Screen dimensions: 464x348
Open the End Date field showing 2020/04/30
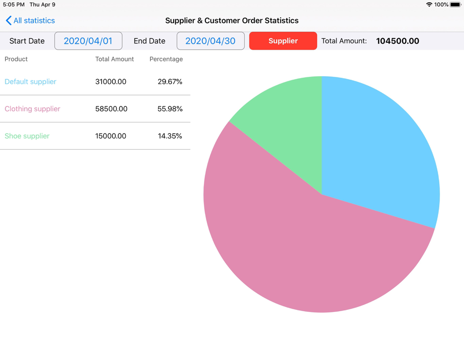tap(210, 41)
